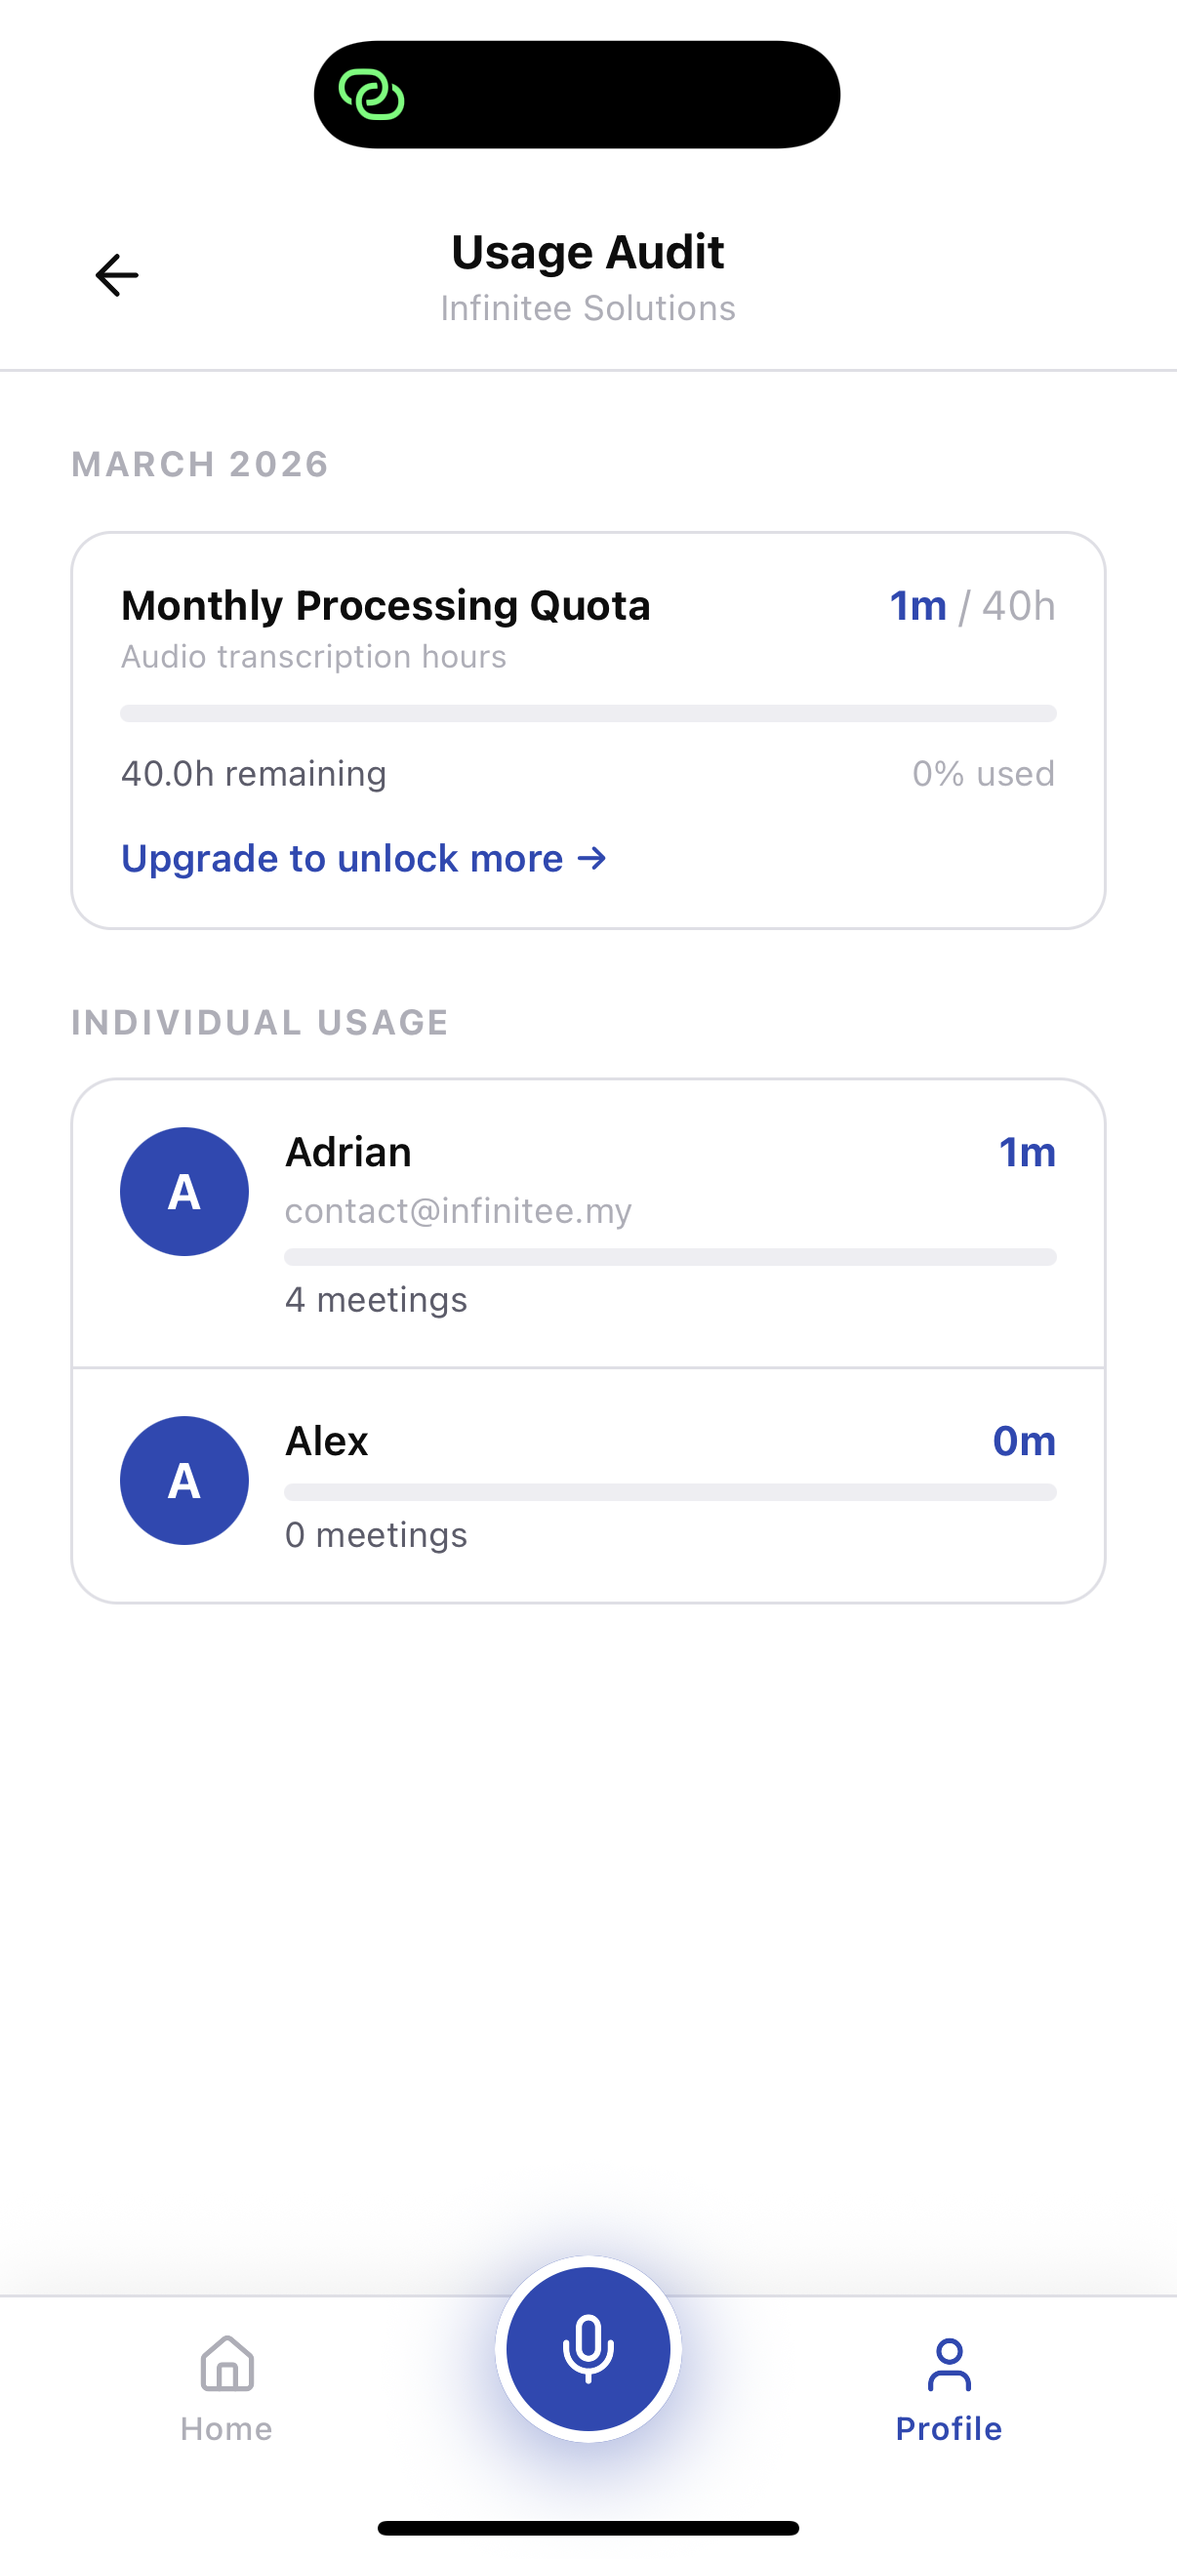Tap Adrian's 4 meetings label

(x=376, y=1299)
